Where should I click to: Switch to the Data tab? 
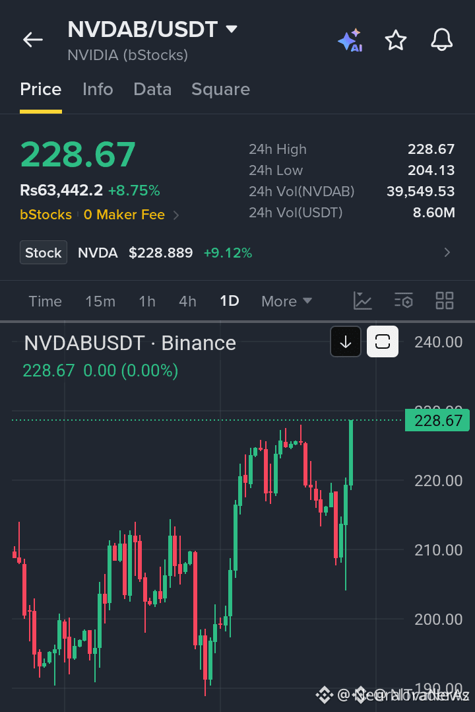click(152, 89)
